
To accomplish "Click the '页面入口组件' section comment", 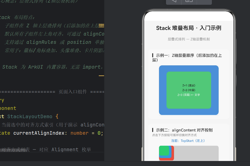I will 73,92.
